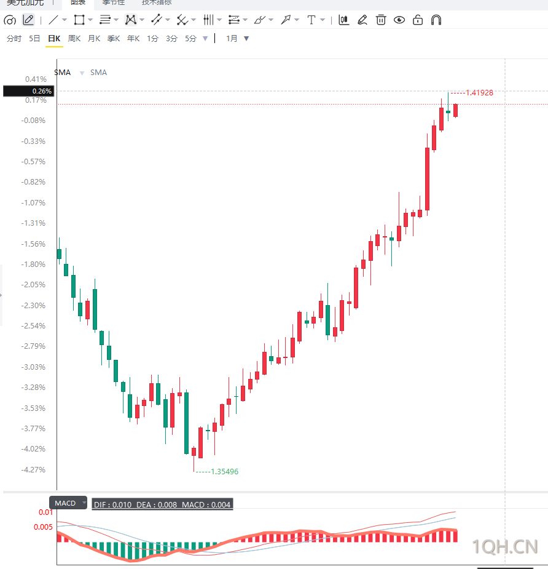Screen dimensions: 548x569
Task: Select the XABCD pattern tool
Action: (130, 20)
